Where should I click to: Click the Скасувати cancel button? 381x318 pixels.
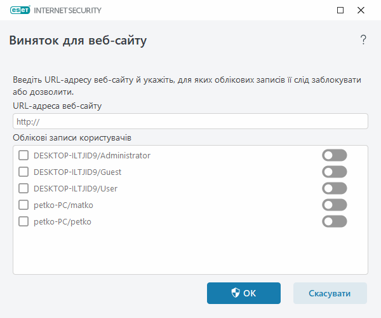(330, 293)
